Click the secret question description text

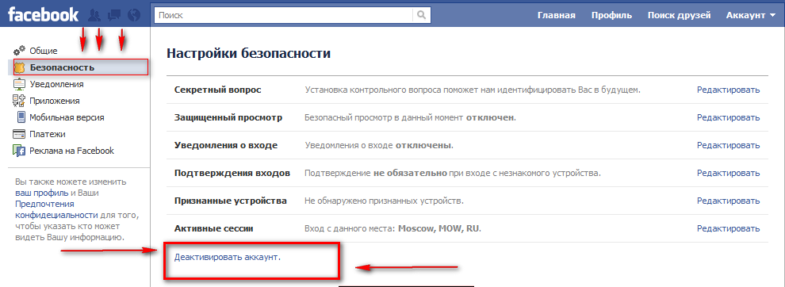click(x=473, y=90)
